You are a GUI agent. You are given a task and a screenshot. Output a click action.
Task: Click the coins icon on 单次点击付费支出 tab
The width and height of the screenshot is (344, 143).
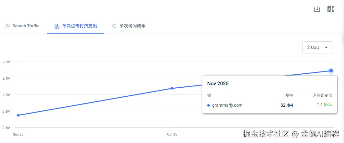[57, 26]
